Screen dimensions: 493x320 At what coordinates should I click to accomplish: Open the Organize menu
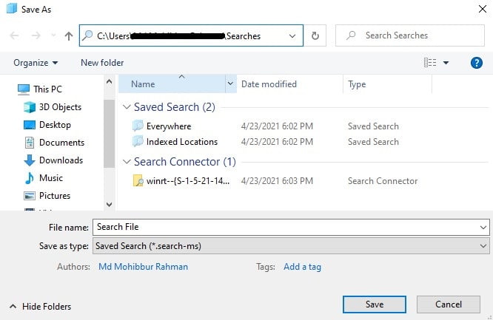36,63
